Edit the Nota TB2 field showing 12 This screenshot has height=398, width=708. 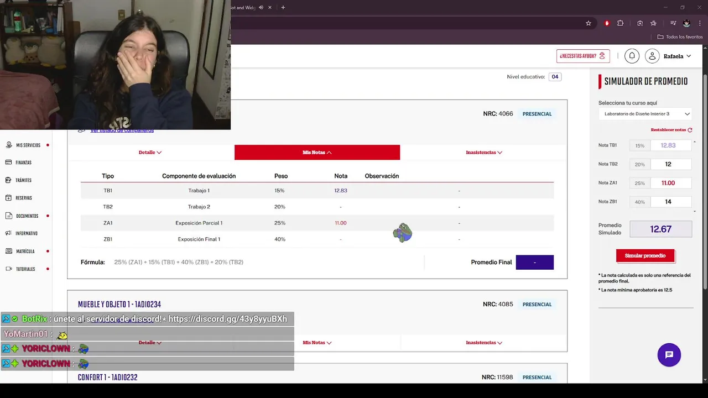coord(671,164)
